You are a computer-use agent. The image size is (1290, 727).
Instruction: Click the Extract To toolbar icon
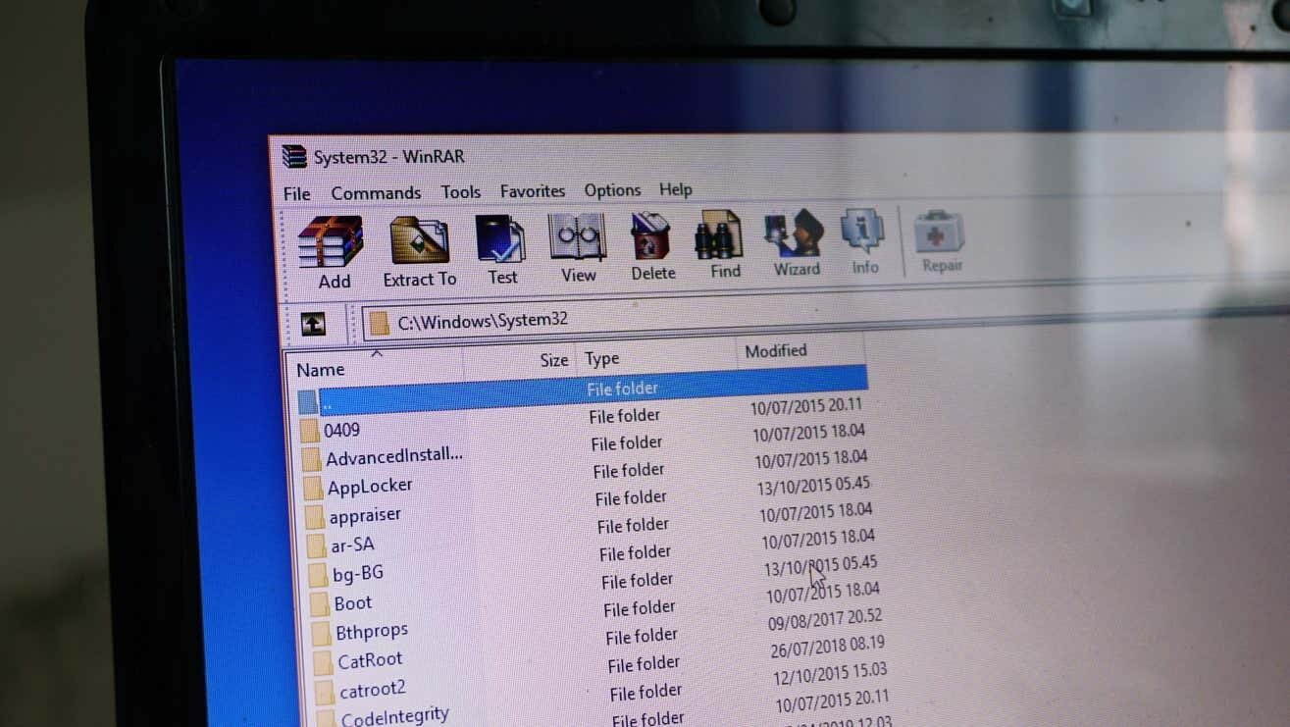[419, 241]
